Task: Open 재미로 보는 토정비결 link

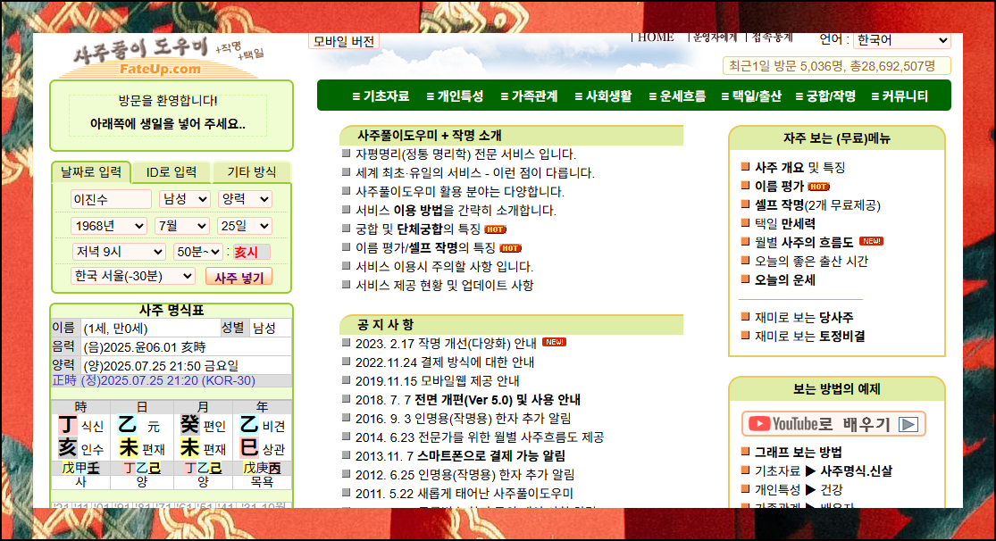Action: (810, 336)
